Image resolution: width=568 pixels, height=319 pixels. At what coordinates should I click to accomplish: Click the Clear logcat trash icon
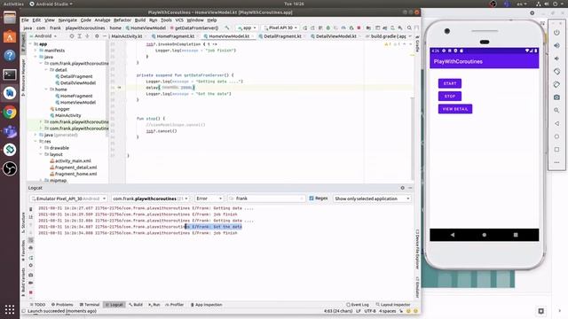31,209
